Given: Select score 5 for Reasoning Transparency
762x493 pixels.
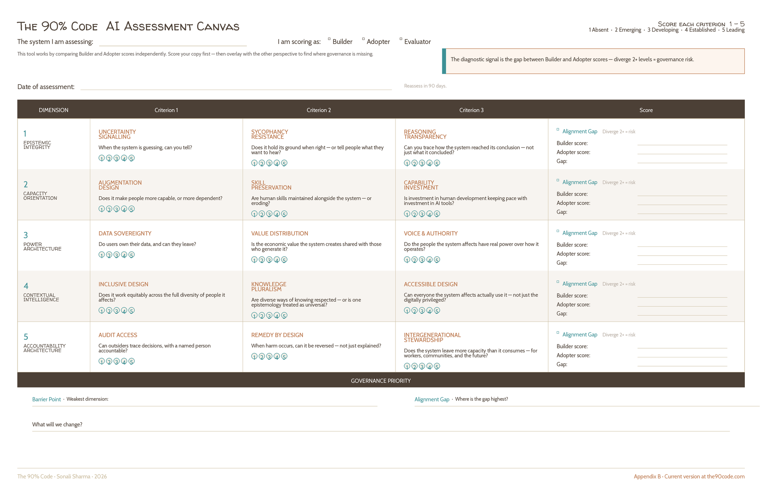Looking at the screenshot, I should click(437, 163).
